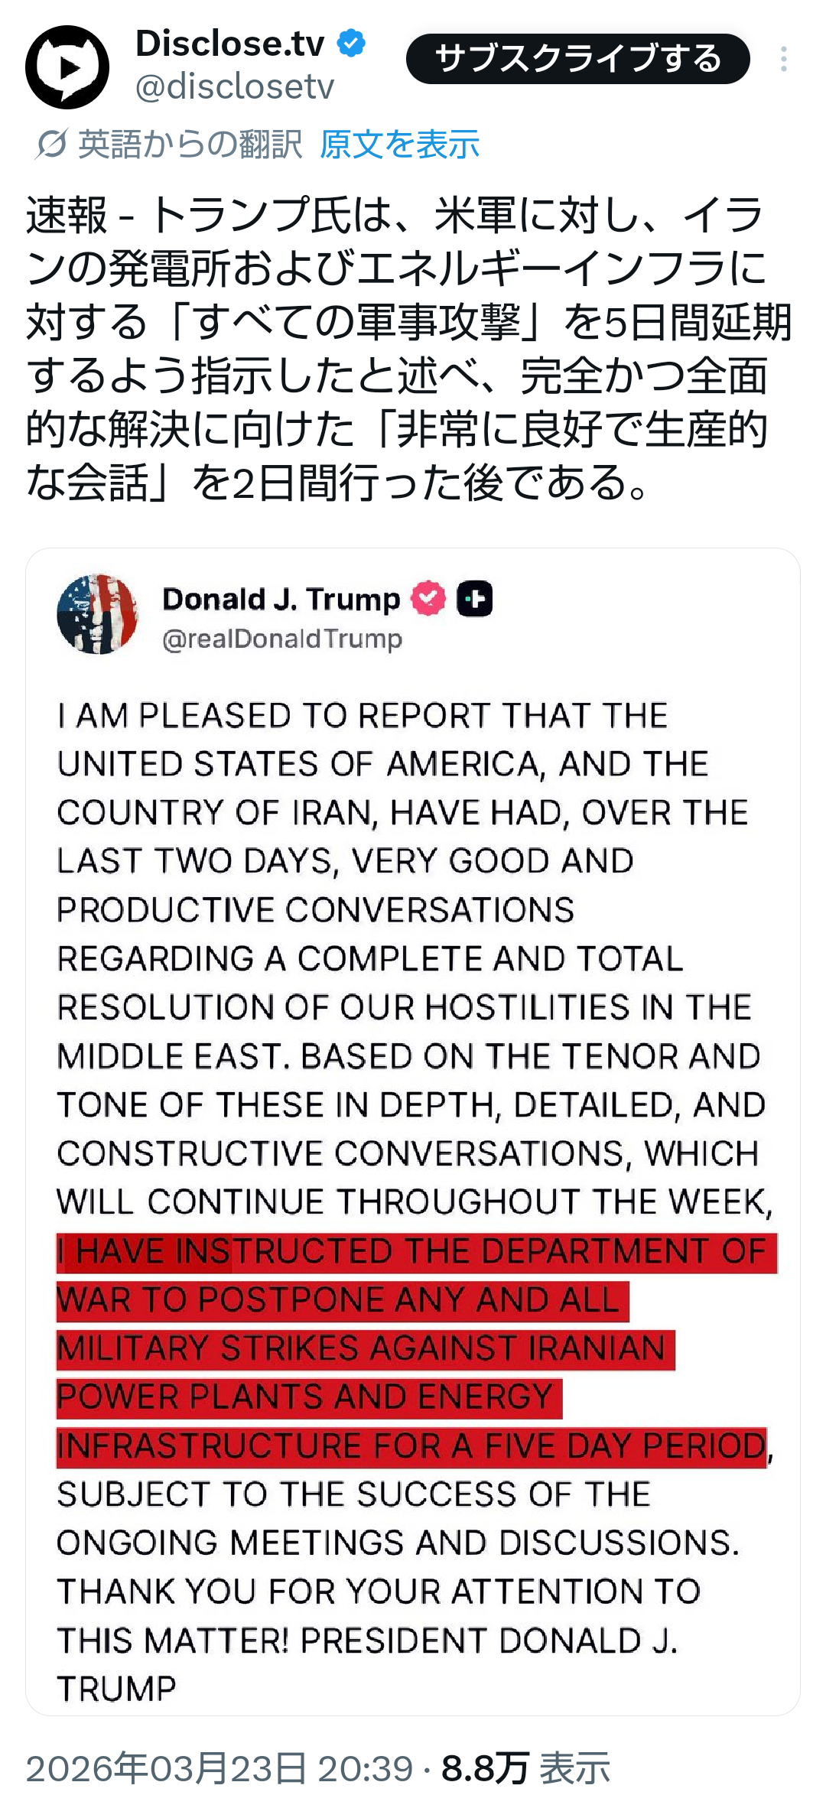Open the Donald J. Trump name link
The height and width of the screenshot is (1808, 826).
pos(281,599)
